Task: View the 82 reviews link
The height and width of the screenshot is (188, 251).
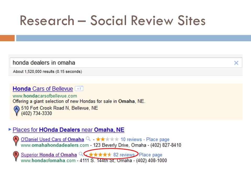Action: pyautogui.click(x=124, y=155)
